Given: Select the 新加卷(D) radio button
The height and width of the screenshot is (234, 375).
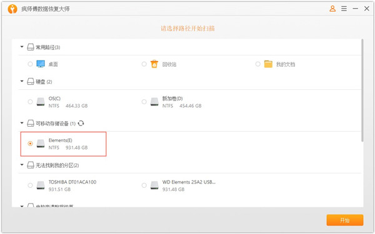Looking at the screenshot, I should (144, 102).
